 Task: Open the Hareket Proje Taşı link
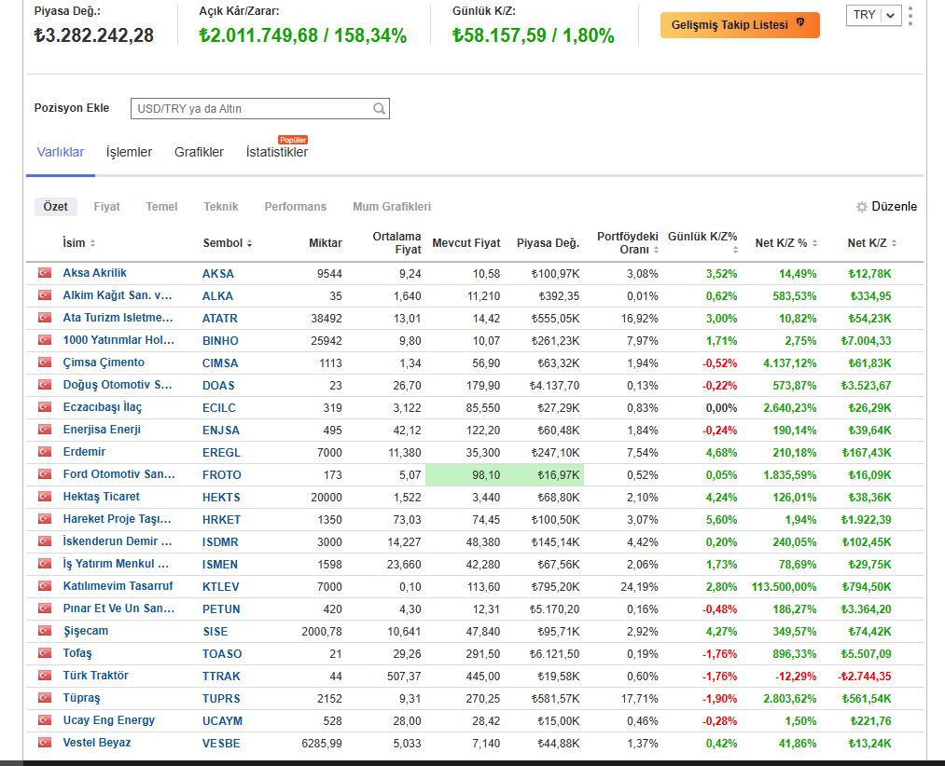(117, 518)
